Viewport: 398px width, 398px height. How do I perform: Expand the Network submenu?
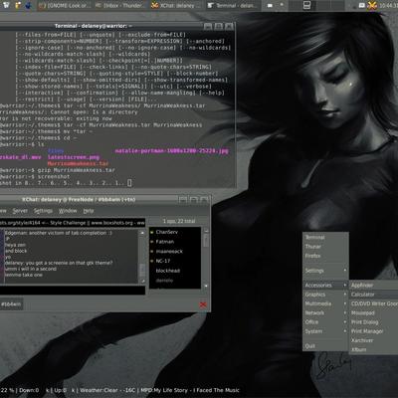pos(325,312)
